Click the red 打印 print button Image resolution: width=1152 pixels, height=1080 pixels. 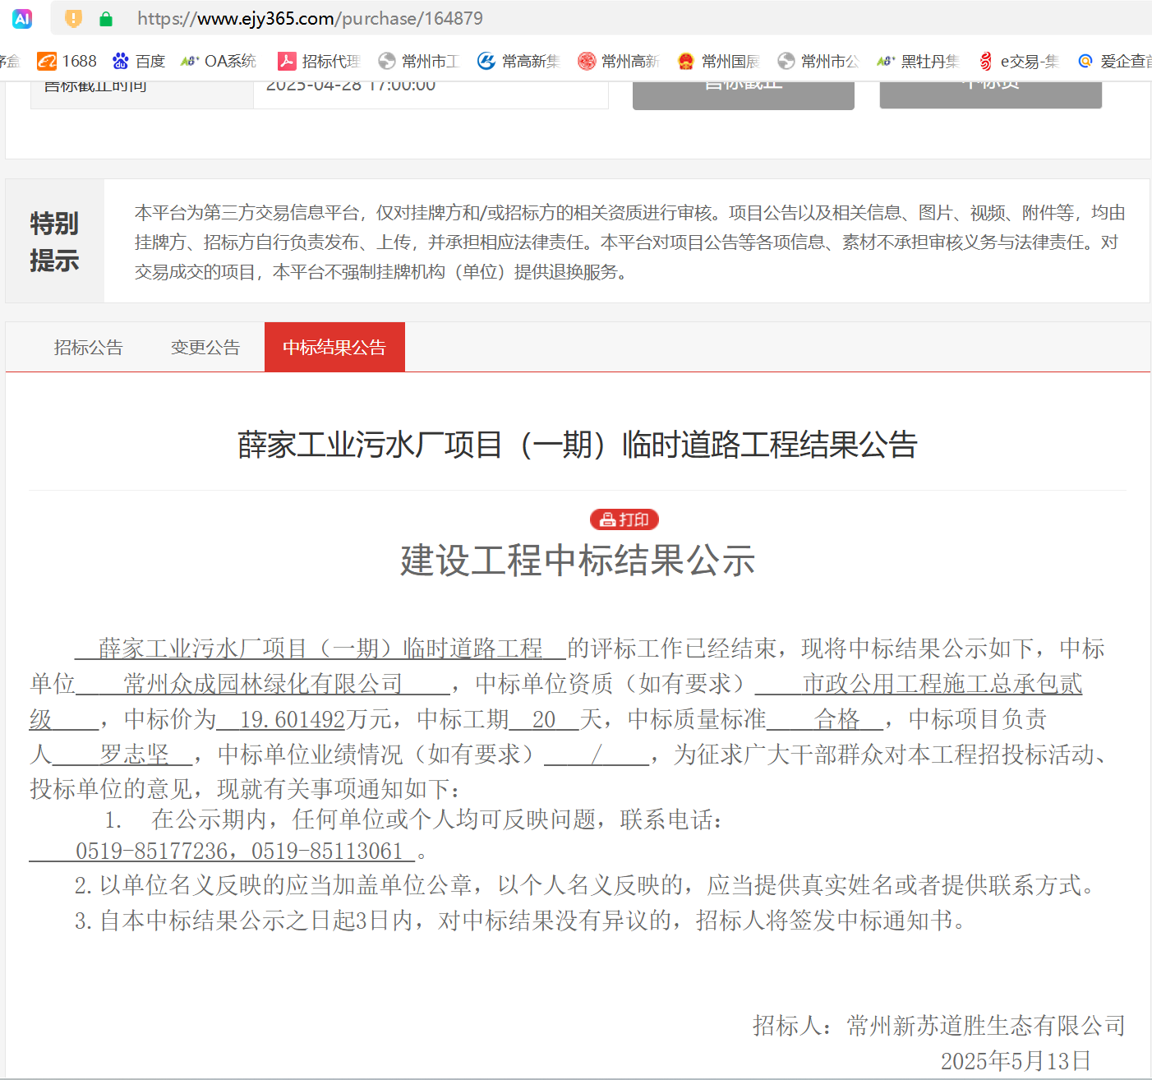coord(624,519)
